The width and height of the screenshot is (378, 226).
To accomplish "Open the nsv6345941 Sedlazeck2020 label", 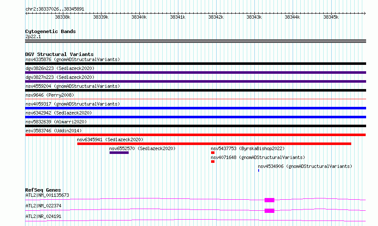I will pyautogui.click(x=110, y=140).
